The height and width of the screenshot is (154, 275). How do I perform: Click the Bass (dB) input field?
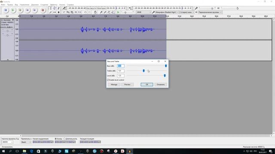(x=121, y=66)
